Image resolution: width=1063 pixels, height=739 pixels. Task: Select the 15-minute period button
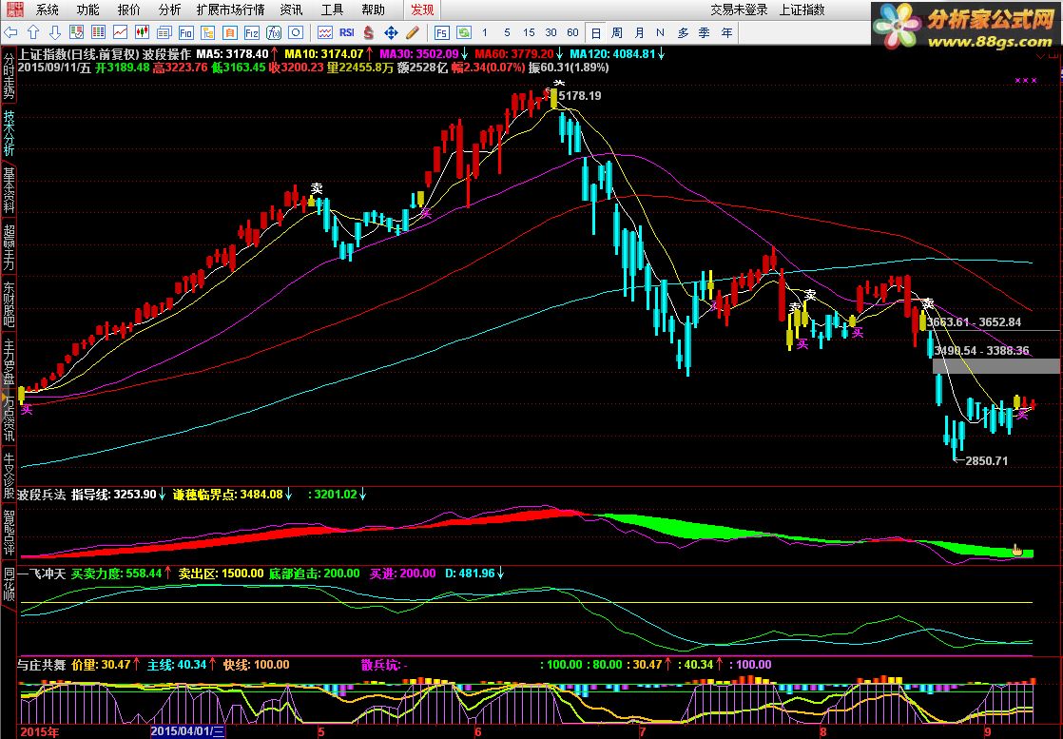529,32
